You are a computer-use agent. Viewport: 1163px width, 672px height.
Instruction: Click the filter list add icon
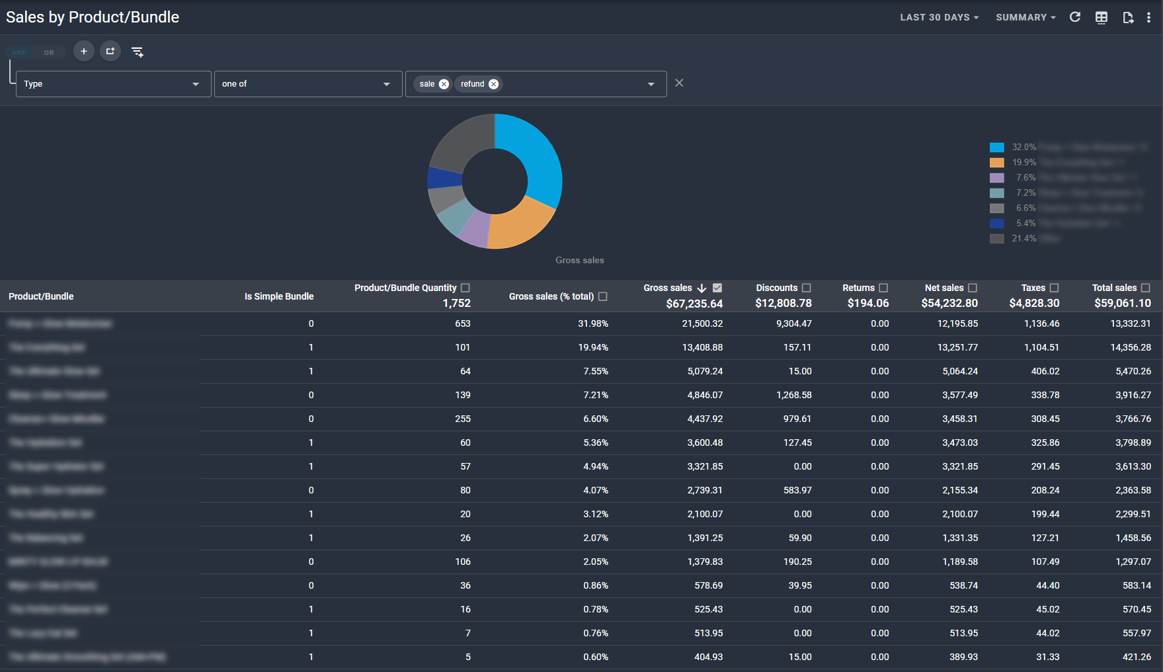pyautogui.click(x=138, y=52)
